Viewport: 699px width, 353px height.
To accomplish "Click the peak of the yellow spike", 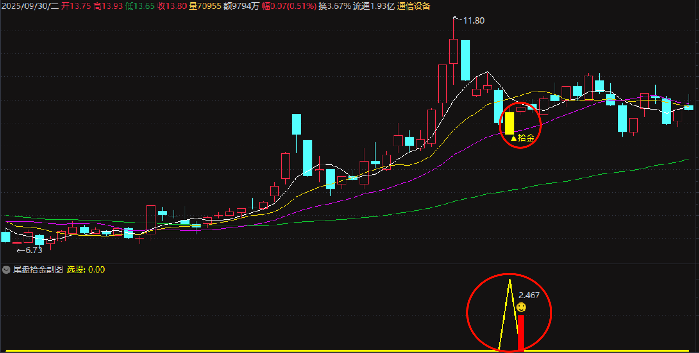I will 509,280.
